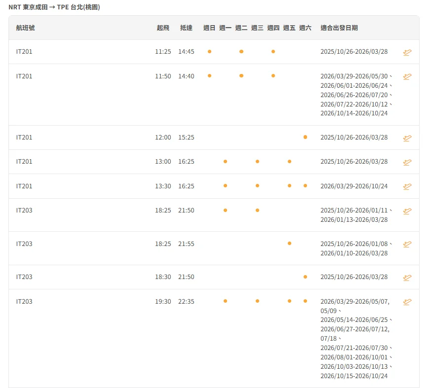The image size is (427, 388).
Task: Click the Saturday dot for IT203 18:30 flight
Action: coord(305,277)
